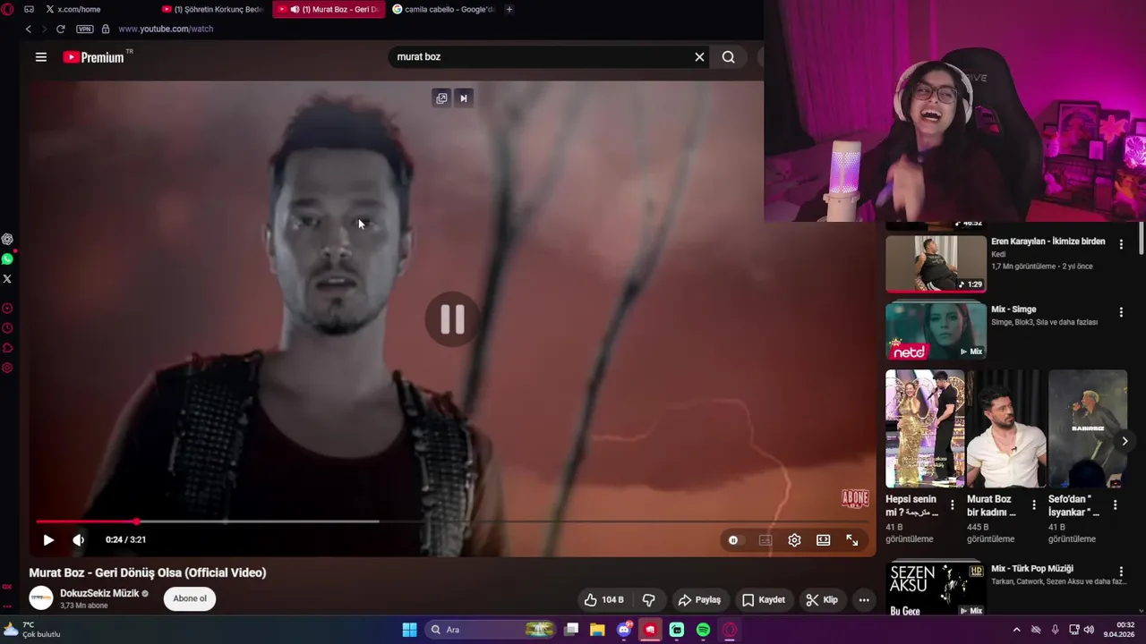Open DokuzSekiz Müzik channel avatar
Screen dimensions: 1146x644
[x=41, y=598]
